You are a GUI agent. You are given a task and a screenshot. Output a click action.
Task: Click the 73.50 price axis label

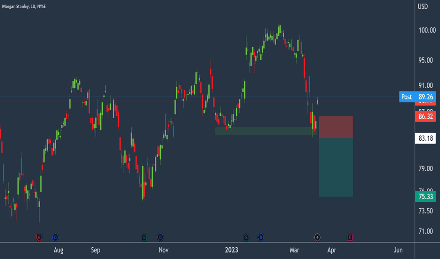[x=426, y=211]
